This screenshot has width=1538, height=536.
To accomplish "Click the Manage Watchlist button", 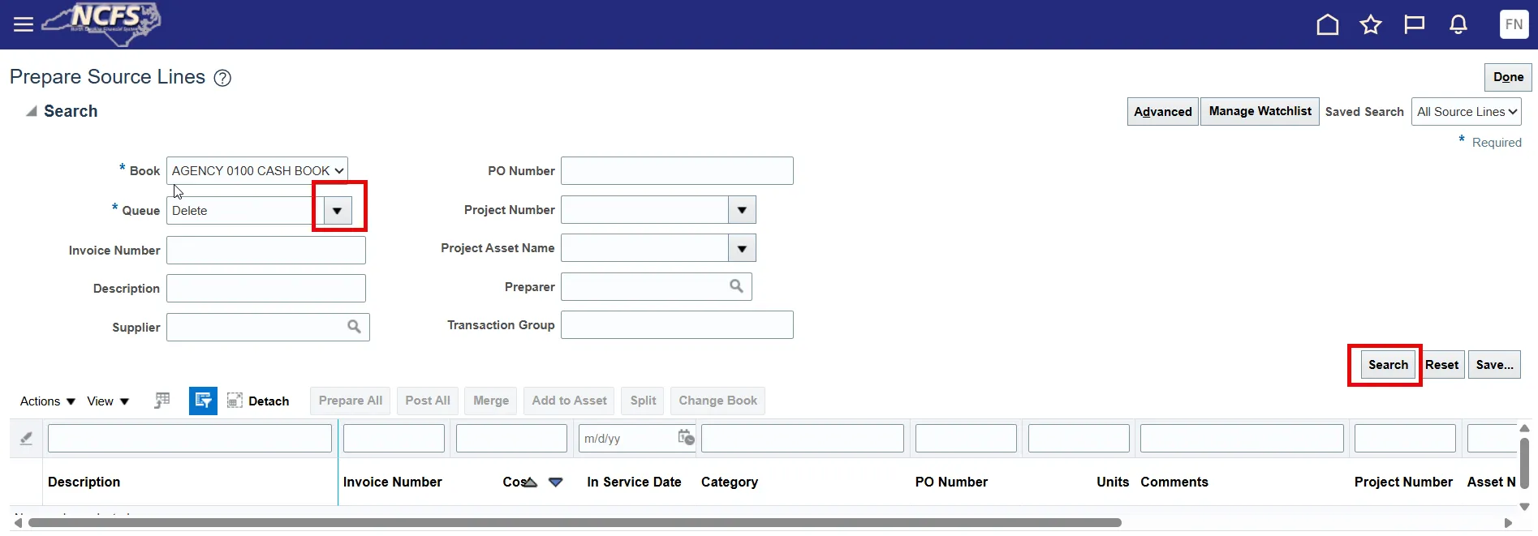I will point(1260,111).
